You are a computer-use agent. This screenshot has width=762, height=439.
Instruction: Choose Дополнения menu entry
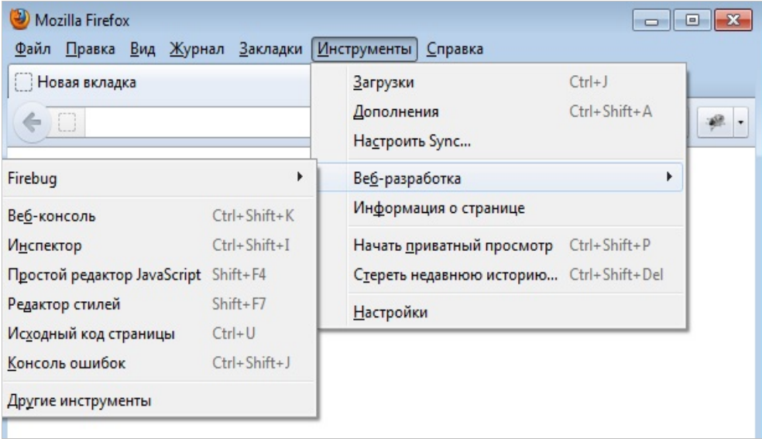point(396,112)
